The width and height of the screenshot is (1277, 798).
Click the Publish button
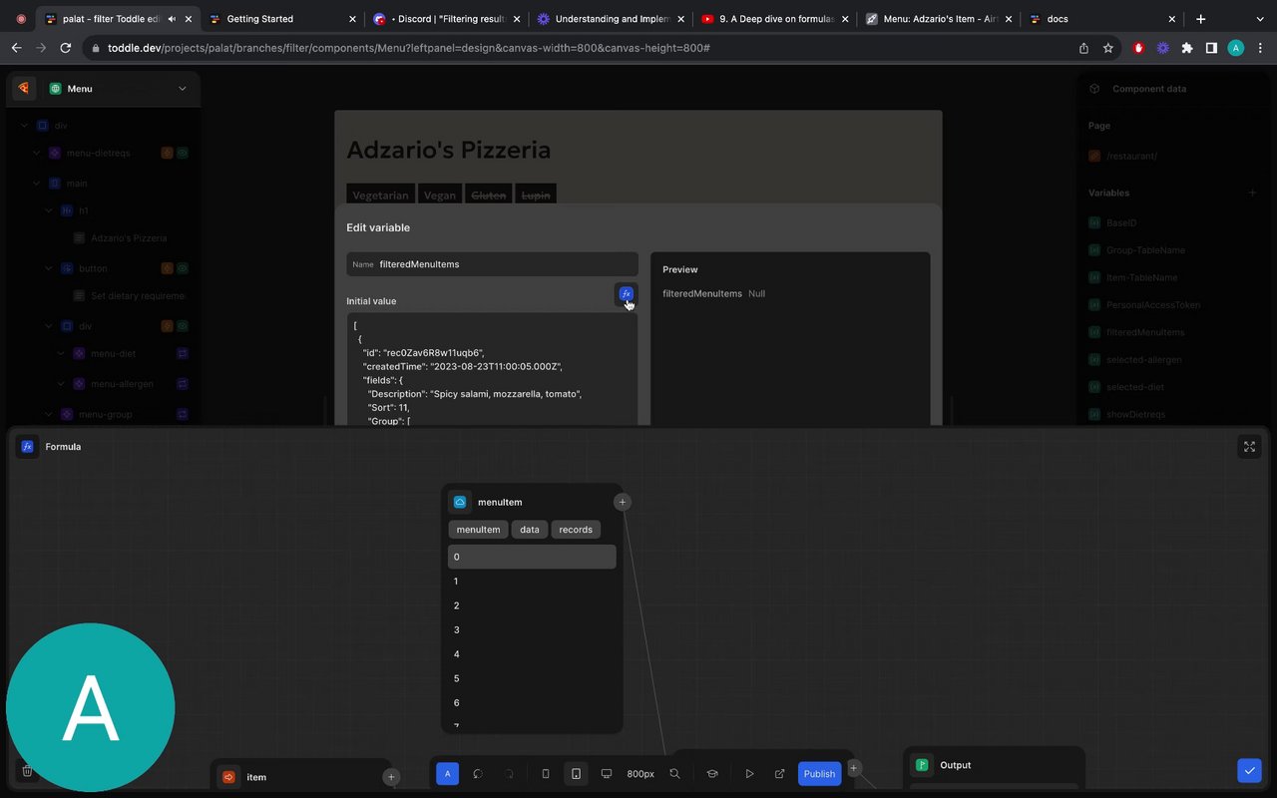[819, 773]
